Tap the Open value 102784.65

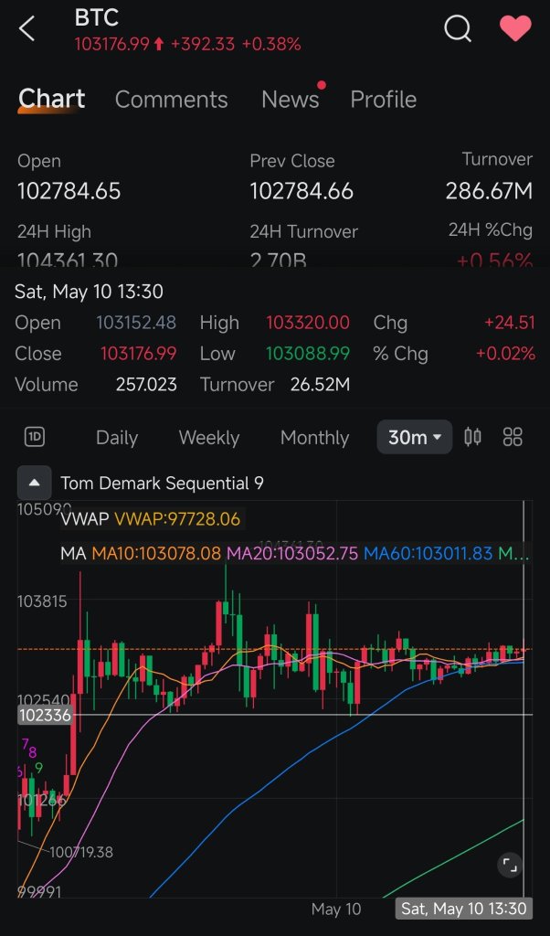[x=69, y=191]
